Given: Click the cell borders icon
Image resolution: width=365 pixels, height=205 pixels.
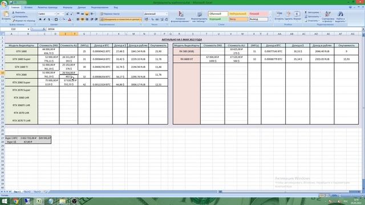Looking at the screenshot, I should 56,19.
